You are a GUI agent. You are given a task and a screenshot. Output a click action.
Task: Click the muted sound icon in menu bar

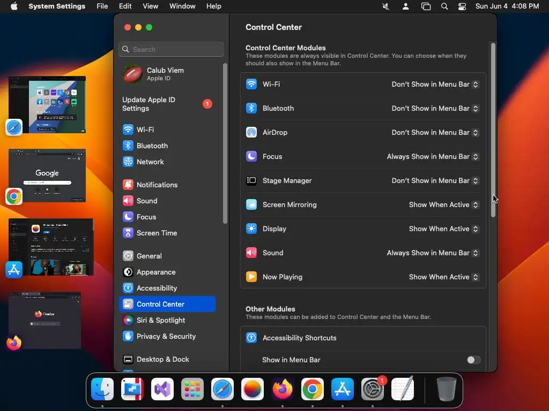coord(386,6)
